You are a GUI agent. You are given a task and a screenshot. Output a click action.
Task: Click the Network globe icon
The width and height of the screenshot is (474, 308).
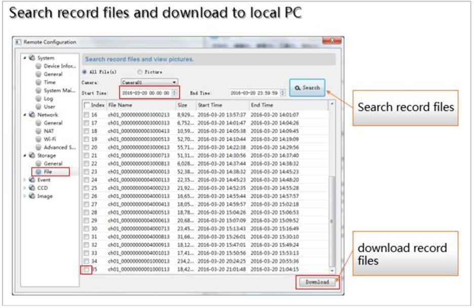pyautogui.click(x=32, y=115)
